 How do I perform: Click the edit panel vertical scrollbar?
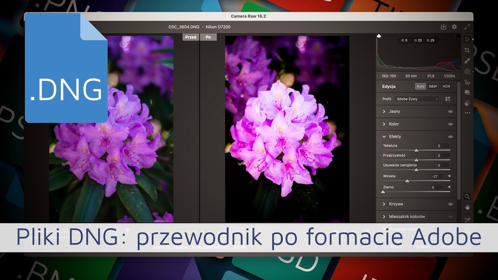459,140
